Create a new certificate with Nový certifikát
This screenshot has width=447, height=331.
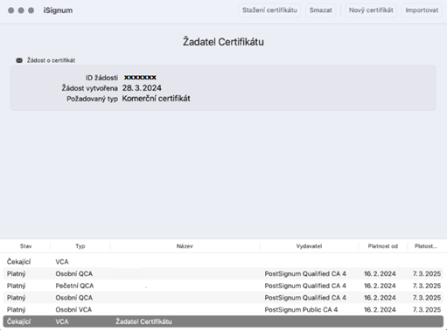[x=371, y=10]
